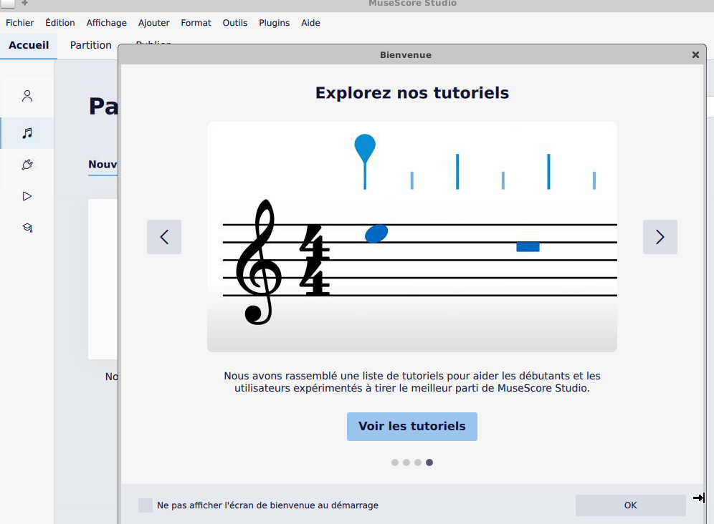
Task: Open the Format menu
Action: click(x=196, y=23)
